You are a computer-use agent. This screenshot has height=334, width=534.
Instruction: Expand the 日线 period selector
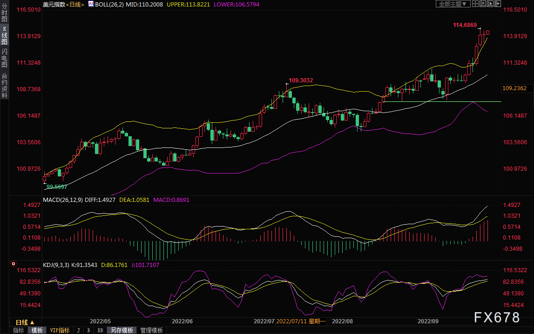[25, 322]
